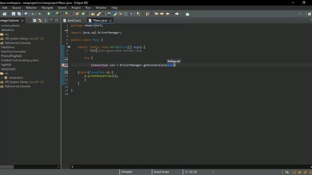Click the Package Explorer scrollbar right arrow
The height and width of the screenshot is (175, 312).
pyautogui.click(x=58, y=167)
